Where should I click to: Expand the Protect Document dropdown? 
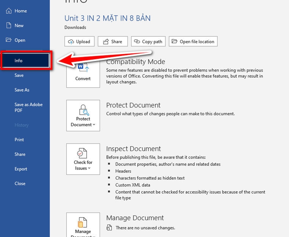tap(83, 115)
